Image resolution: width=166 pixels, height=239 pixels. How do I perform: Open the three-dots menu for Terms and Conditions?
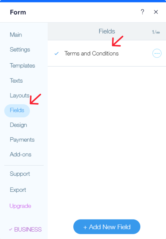157,54
